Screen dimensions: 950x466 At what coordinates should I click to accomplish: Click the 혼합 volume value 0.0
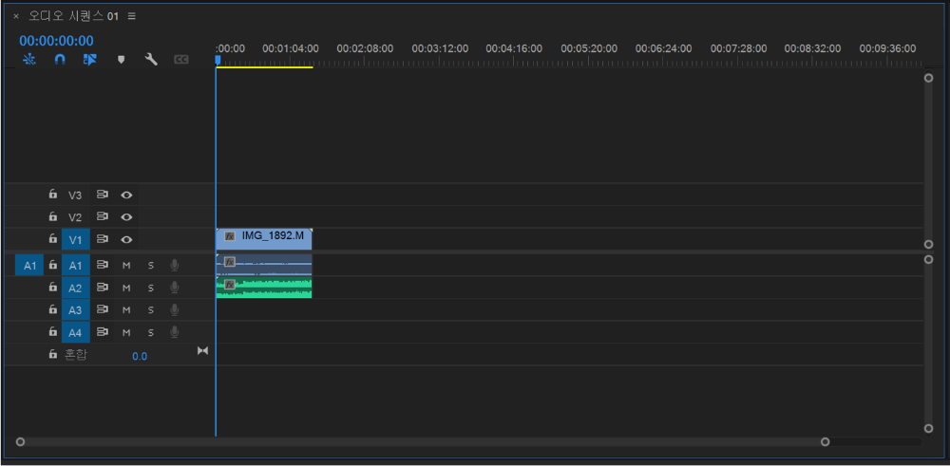[x=140, y=356]
